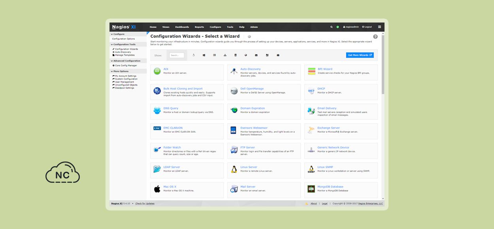494x229 pixels.
Task: Filter wizards by network icon
Action: coord(225,55)
